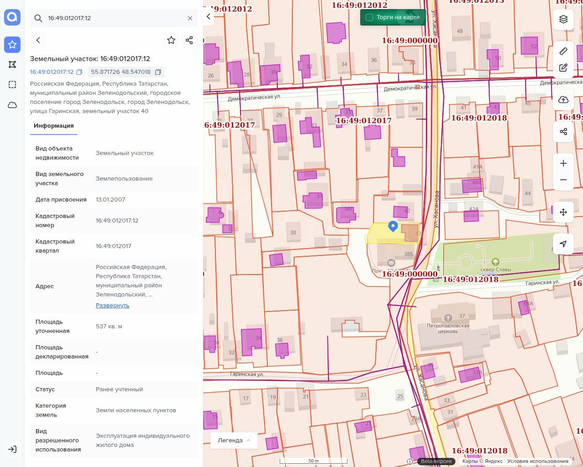The image size is (583, 467).
Task: Clear the search field text
Action: (190, 18)
